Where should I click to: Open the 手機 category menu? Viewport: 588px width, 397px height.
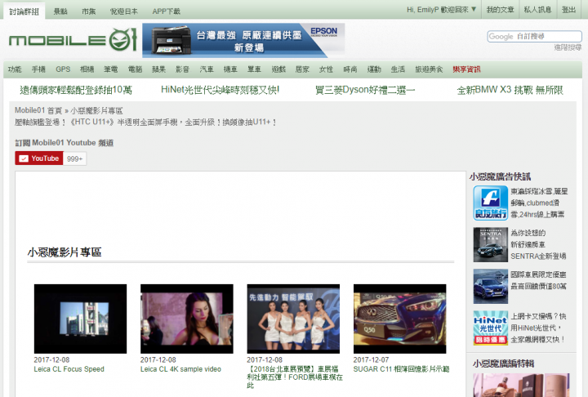pos(38,69)
